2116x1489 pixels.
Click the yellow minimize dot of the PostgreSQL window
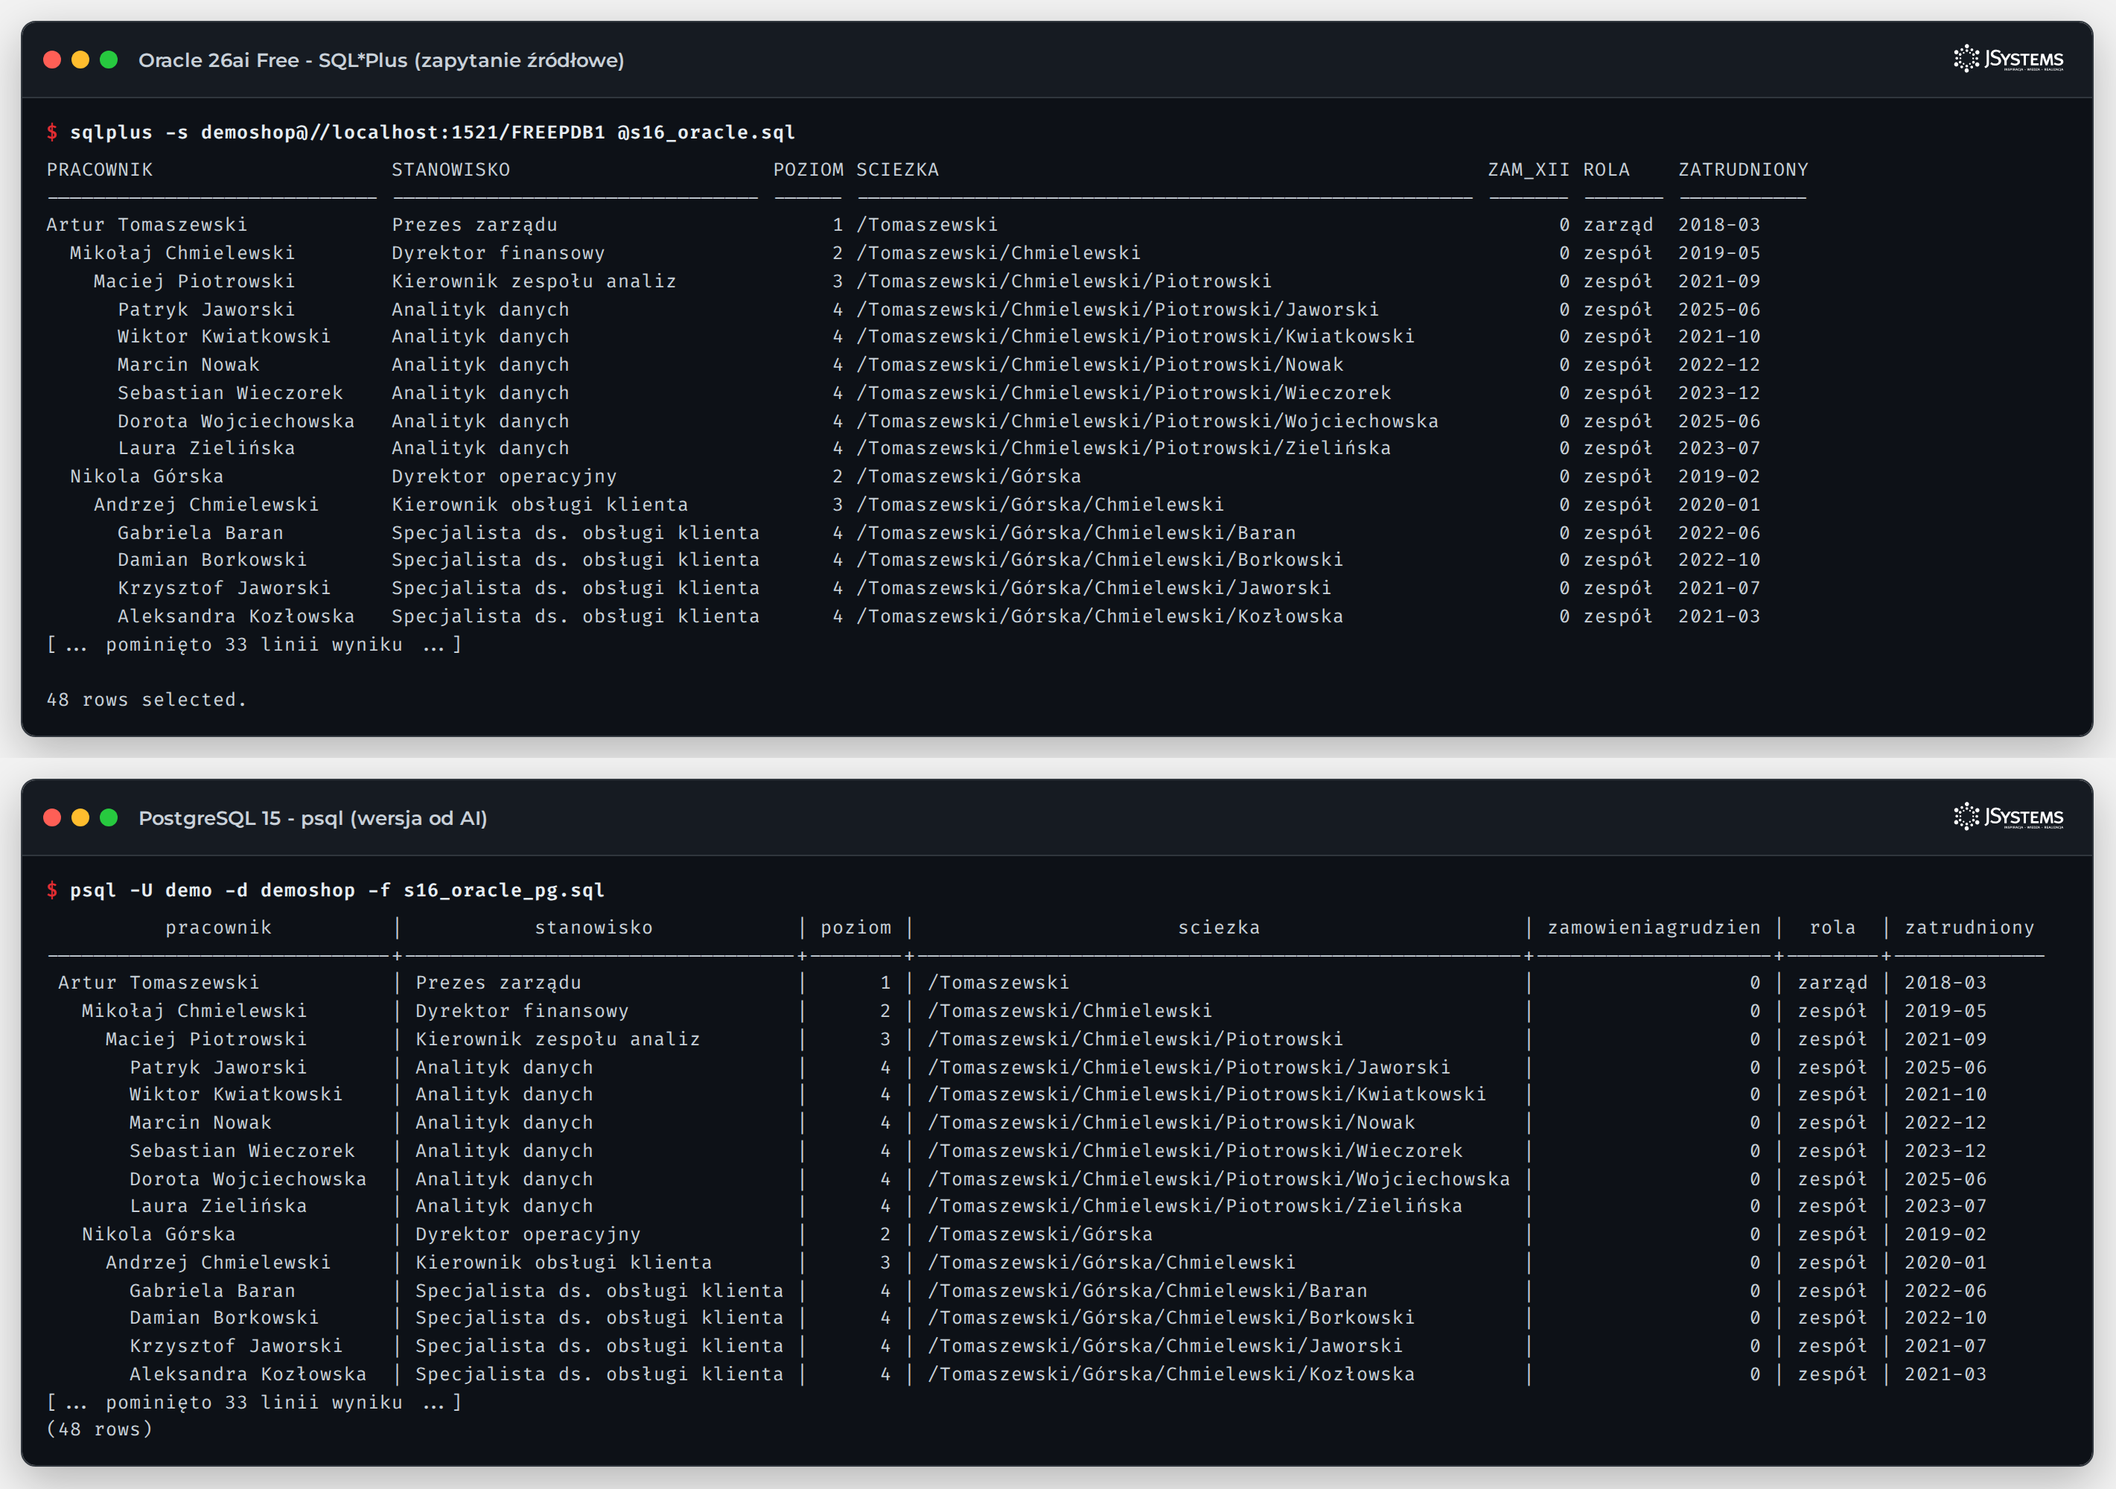[80, 818]
